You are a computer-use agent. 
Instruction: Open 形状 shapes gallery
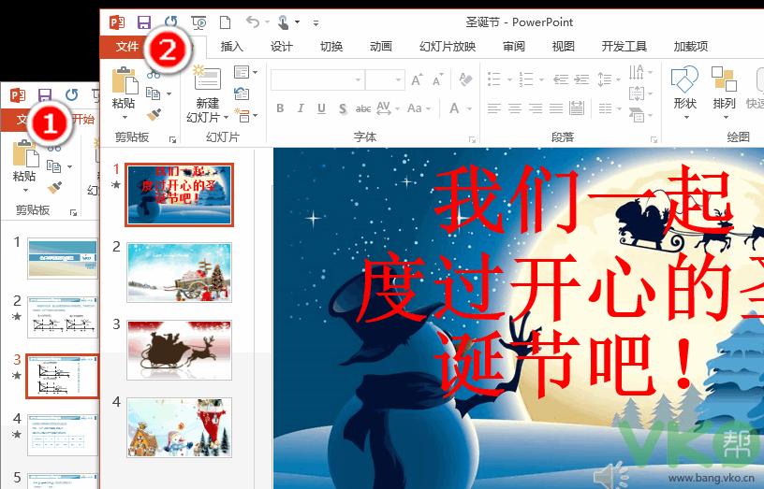tap(684, 93)
